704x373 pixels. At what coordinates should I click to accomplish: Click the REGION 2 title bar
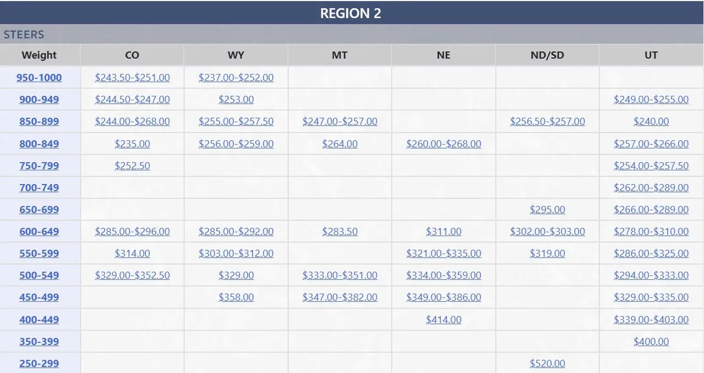pyautogui.click(x=351, y=14)
